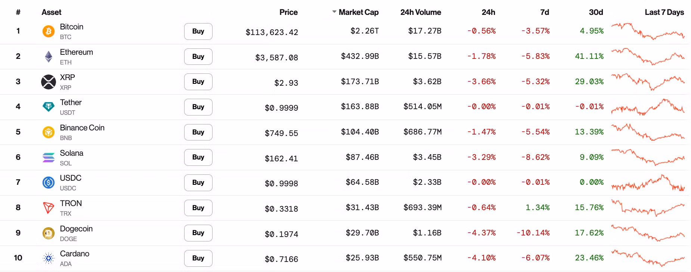Click the Tether logo icon
Screen dimensions: 691x272
49,107
